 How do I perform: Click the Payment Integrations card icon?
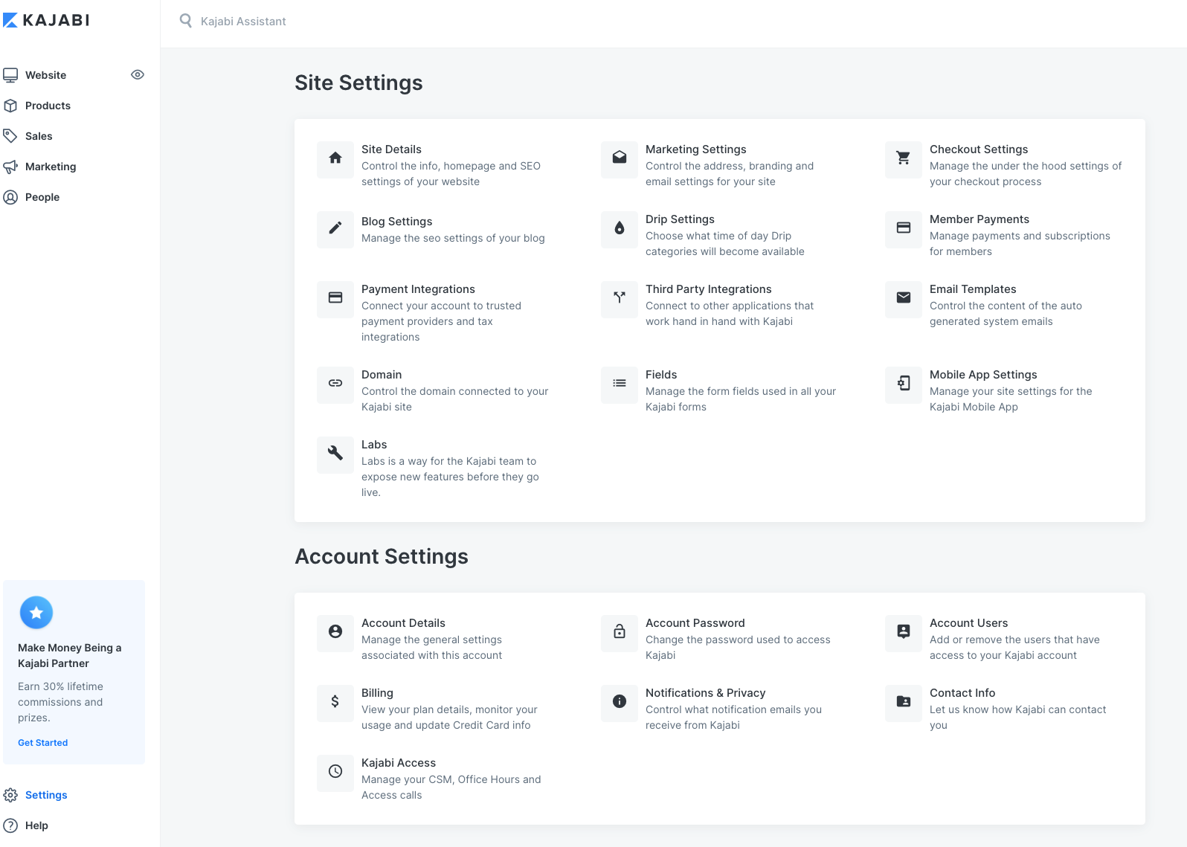click(335, 297)
